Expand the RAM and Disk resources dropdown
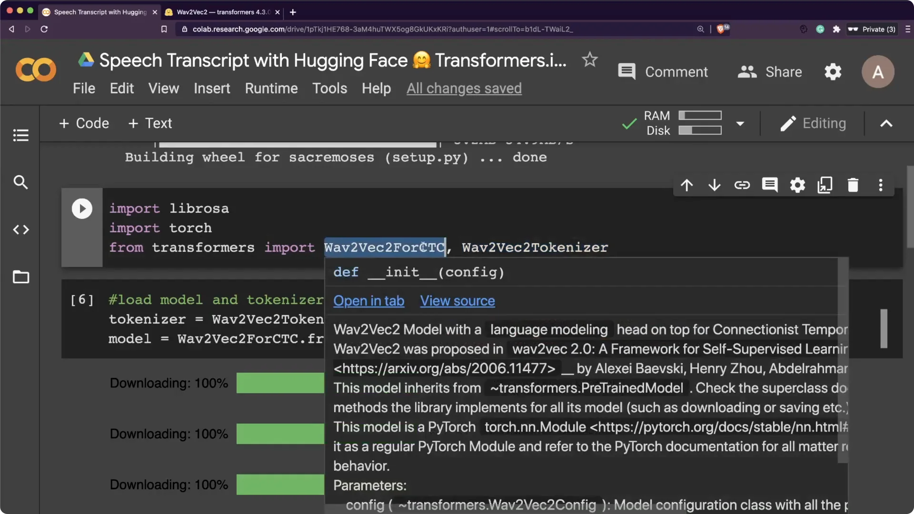Screen dimensions: 914x514 [740, 123]
